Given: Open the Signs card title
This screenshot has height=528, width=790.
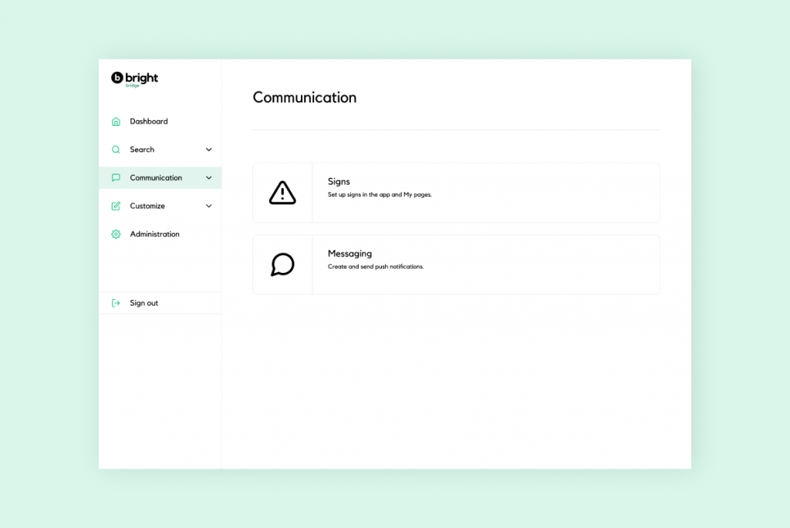Looking at the screenshot, I should click(x=339, y=182).
